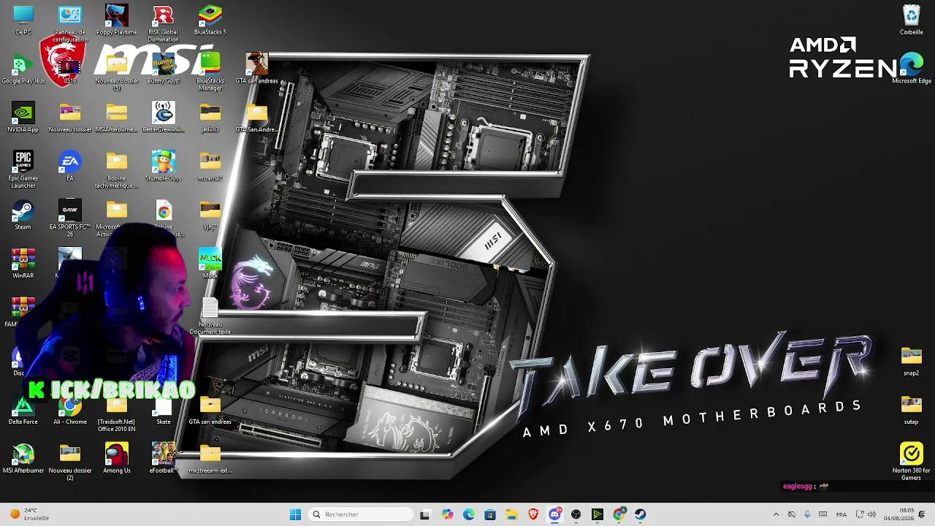Show hidden system tray icons
The image size is (935, 526).
776,514
